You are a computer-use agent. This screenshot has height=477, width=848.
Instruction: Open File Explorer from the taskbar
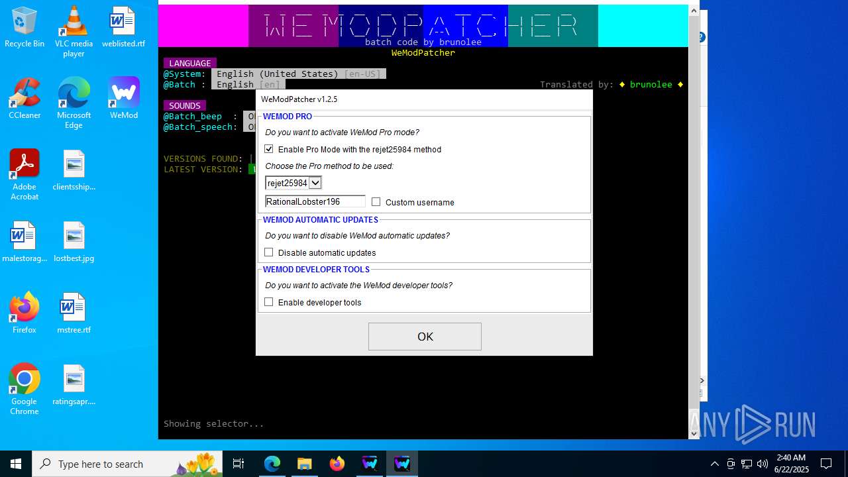[304, 464]
